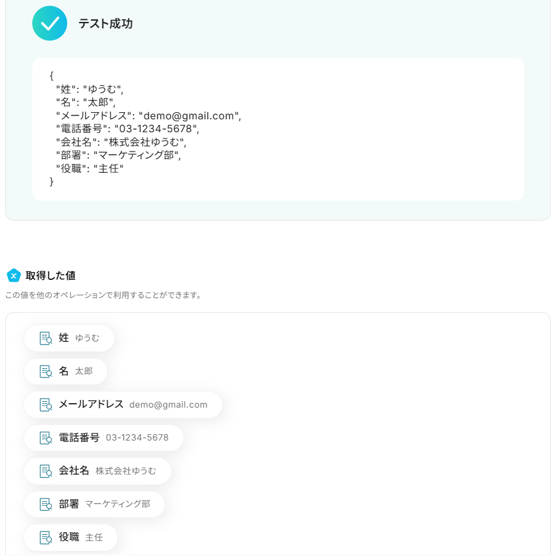Click the email line in JSON output
Image resolution: width=554 pixels, height=556 pixels.
[x=149, y=115]
